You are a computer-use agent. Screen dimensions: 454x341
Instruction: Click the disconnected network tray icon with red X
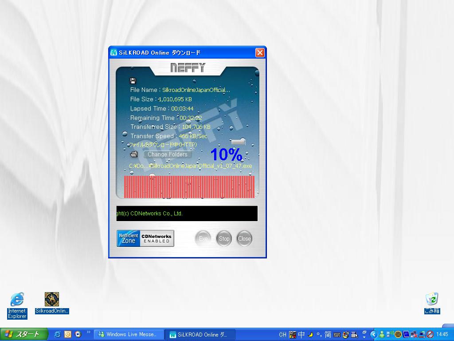click(x=414, y=335)
